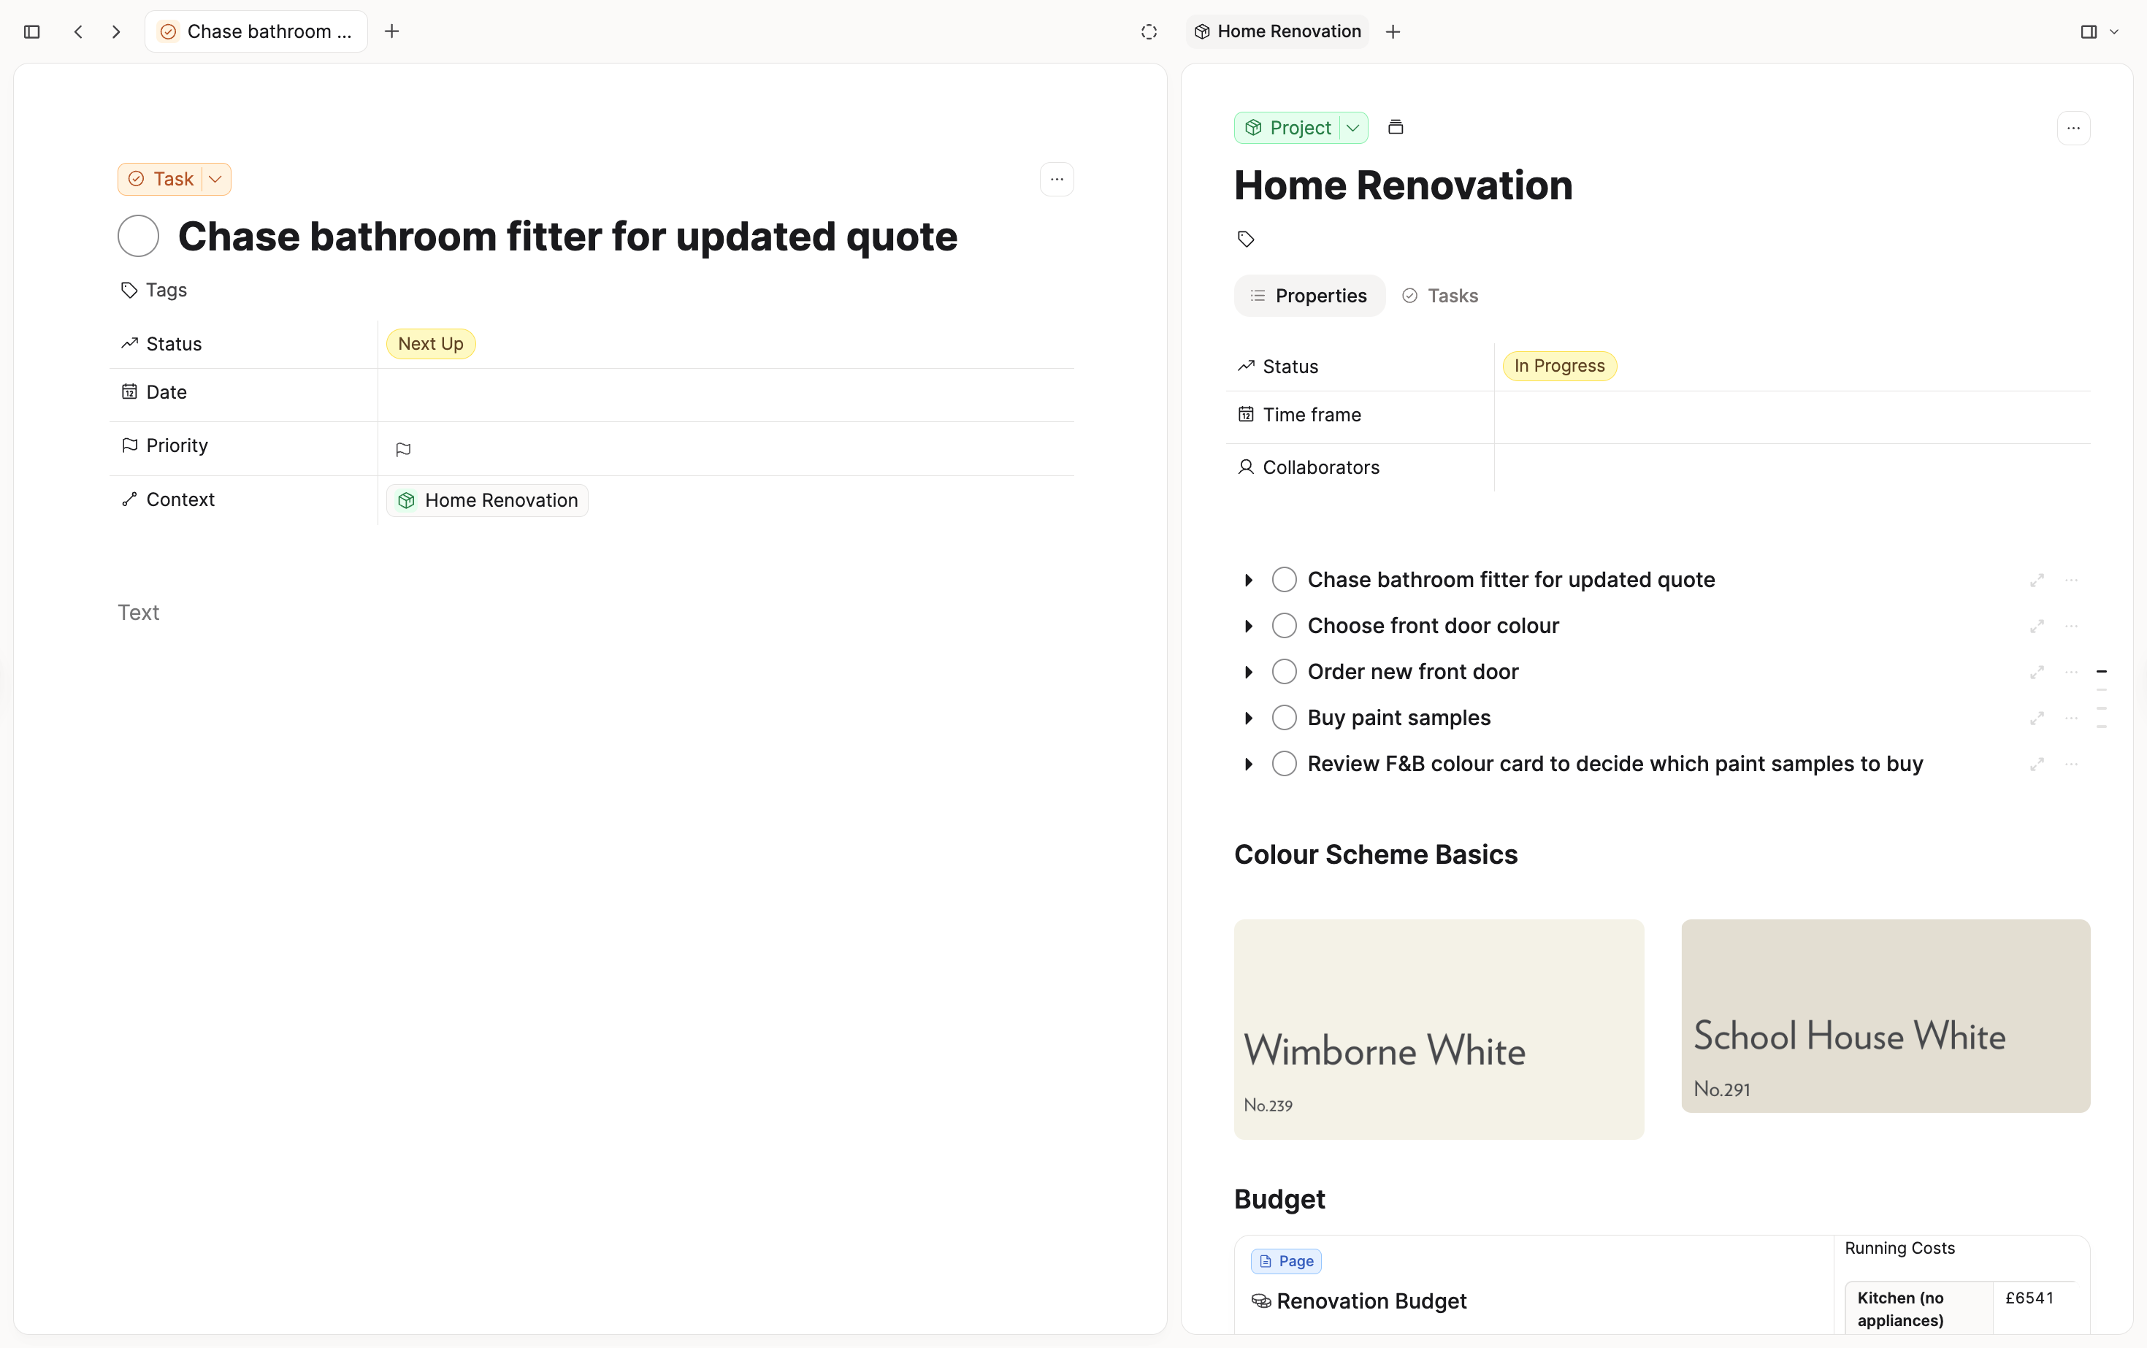Go back with the left arrow

click(78, 32)
